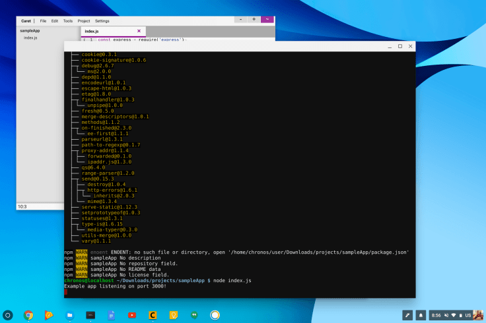Open Google Play Music from the shelf
This screenshot has width=486, height=323.
49,314
